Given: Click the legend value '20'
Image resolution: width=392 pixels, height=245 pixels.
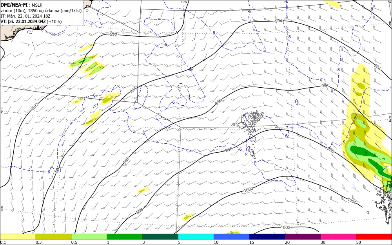Looking at the screenshot, I should pos(287,242).
